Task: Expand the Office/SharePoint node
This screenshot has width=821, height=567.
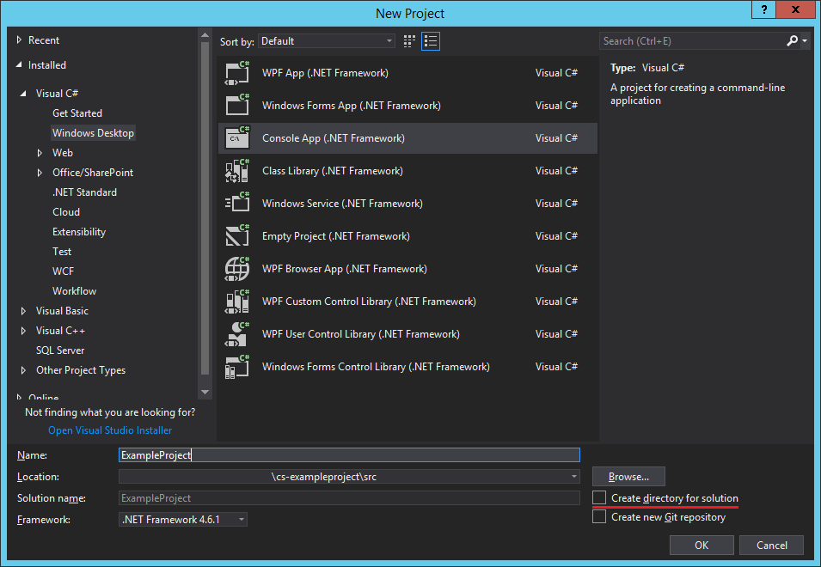Action: [x=40, y=173]
